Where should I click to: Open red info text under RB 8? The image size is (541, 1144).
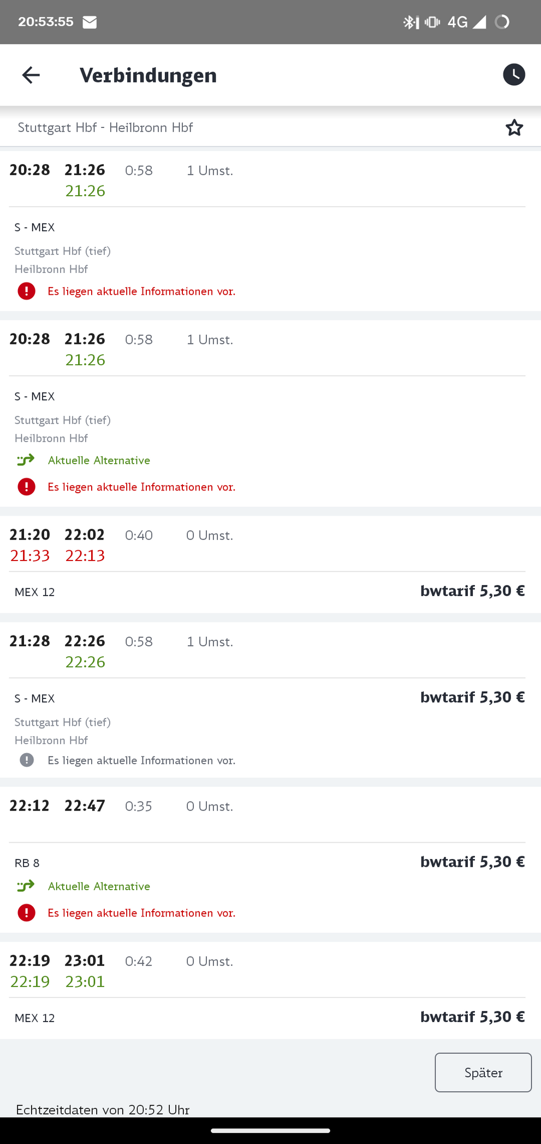[141, 913]
